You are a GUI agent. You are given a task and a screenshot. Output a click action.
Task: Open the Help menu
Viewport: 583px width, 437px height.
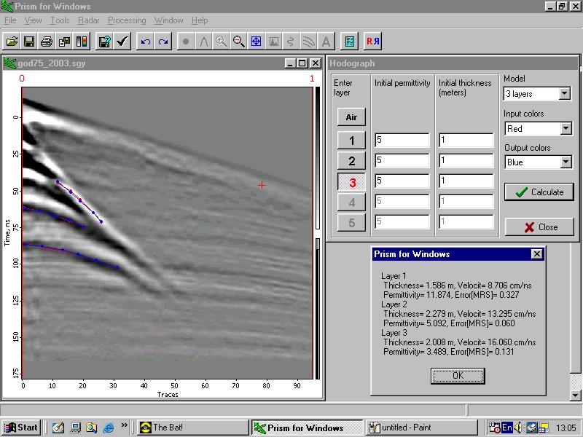pos(200,20)
